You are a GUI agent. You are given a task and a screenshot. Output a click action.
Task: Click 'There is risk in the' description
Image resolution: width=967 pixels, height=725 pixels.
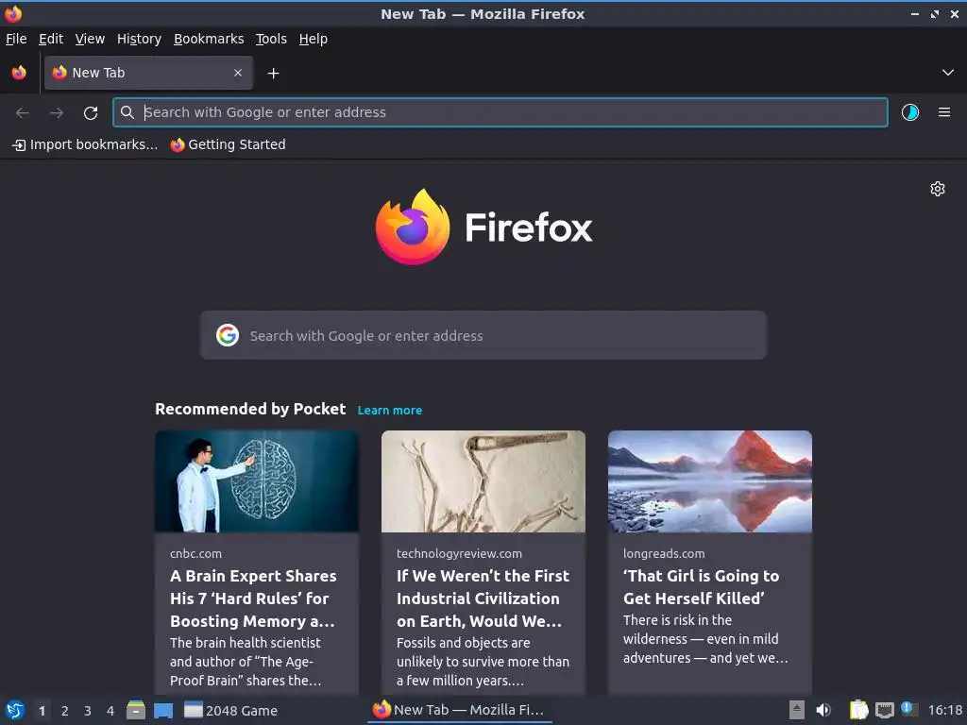[705, 639]
